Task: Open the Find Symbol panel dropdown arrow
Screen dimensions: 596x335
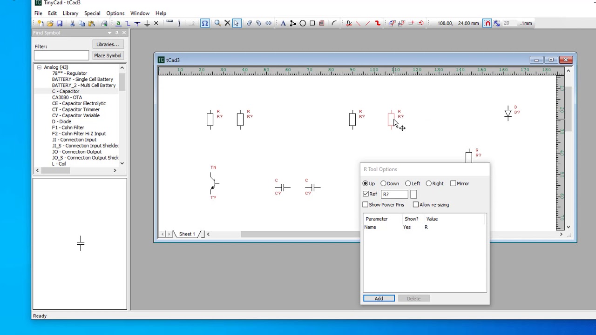Action: (109, 33)
